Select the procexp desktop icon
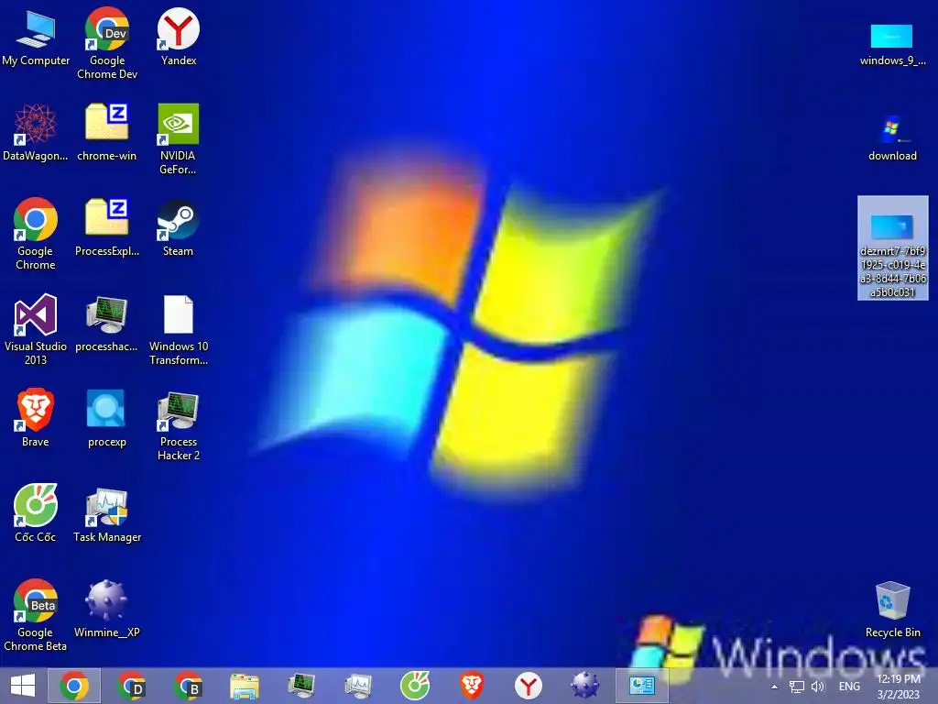Screen dimensions: 938x704 107,418
